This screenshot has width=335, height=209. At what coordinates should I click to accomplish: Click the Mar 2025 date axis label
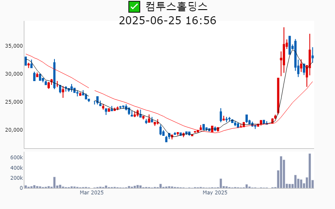coord(92,193)
